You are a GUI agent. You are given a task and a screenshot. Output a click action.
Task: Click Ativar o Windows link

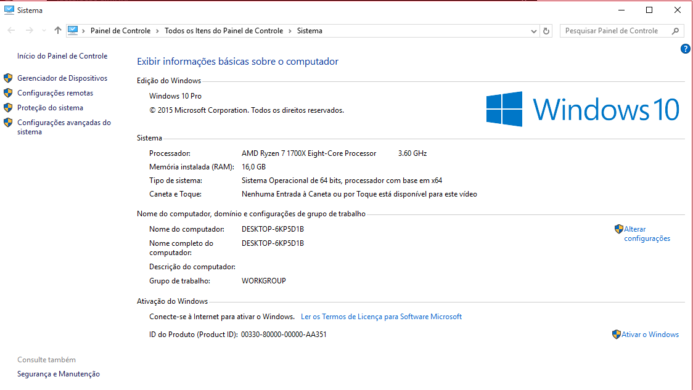(650, 335)
